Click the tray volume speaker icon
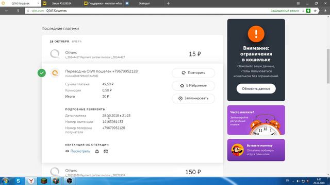Viewport: 330px width, 185px height. 298,181
